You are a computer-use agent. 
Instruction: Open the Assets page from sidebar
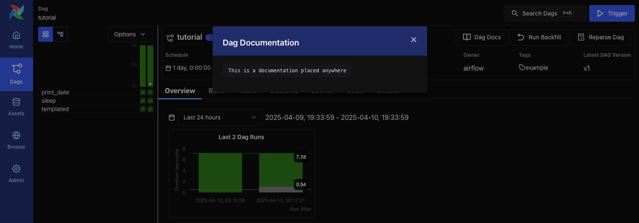[x=16, y=107]
